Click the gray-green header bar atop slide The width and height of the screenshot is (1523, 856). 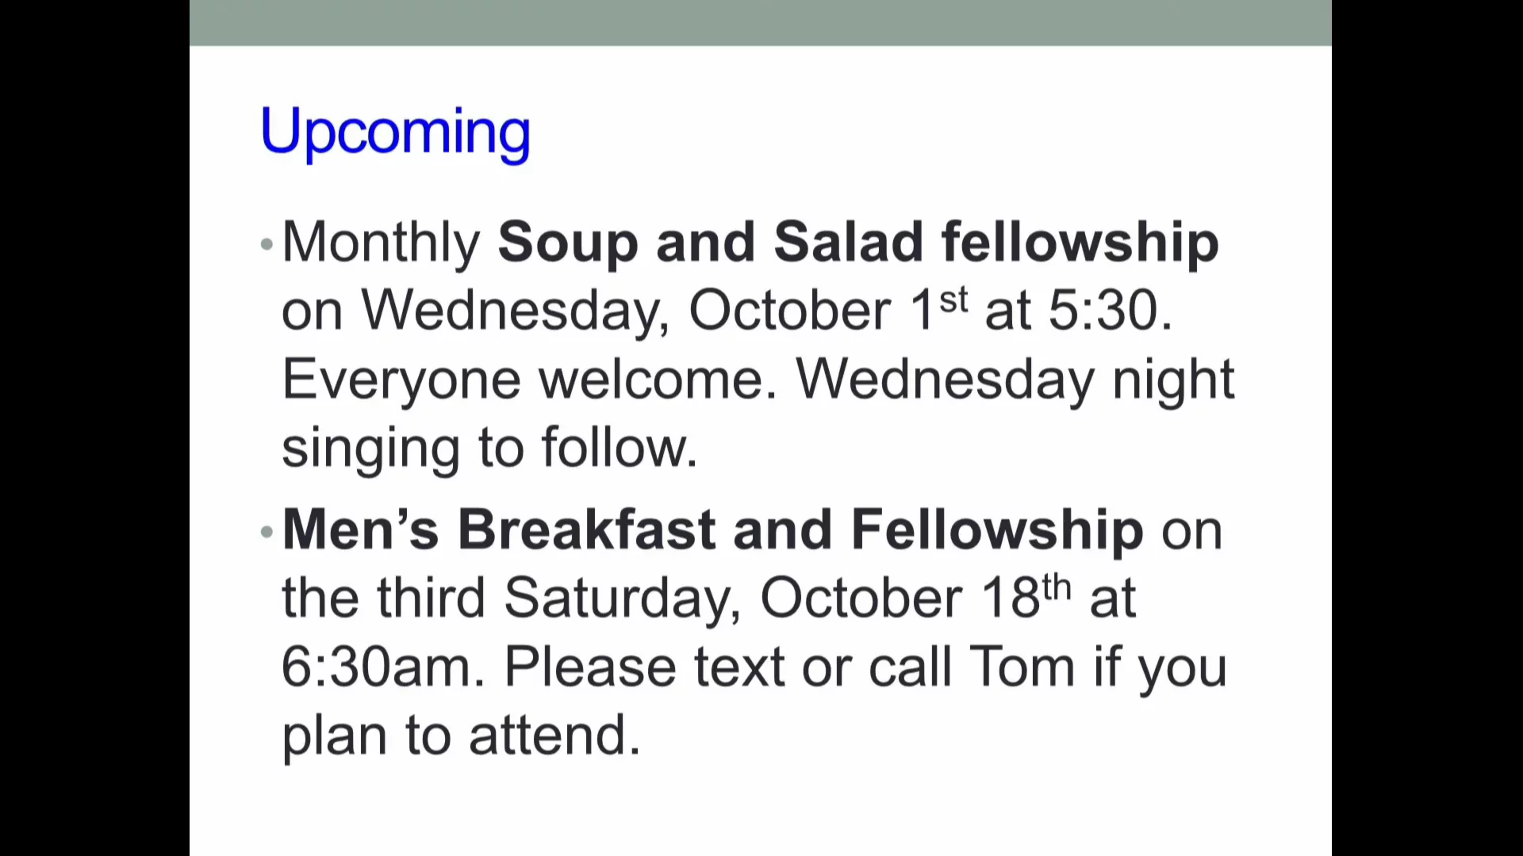(760, 22)
